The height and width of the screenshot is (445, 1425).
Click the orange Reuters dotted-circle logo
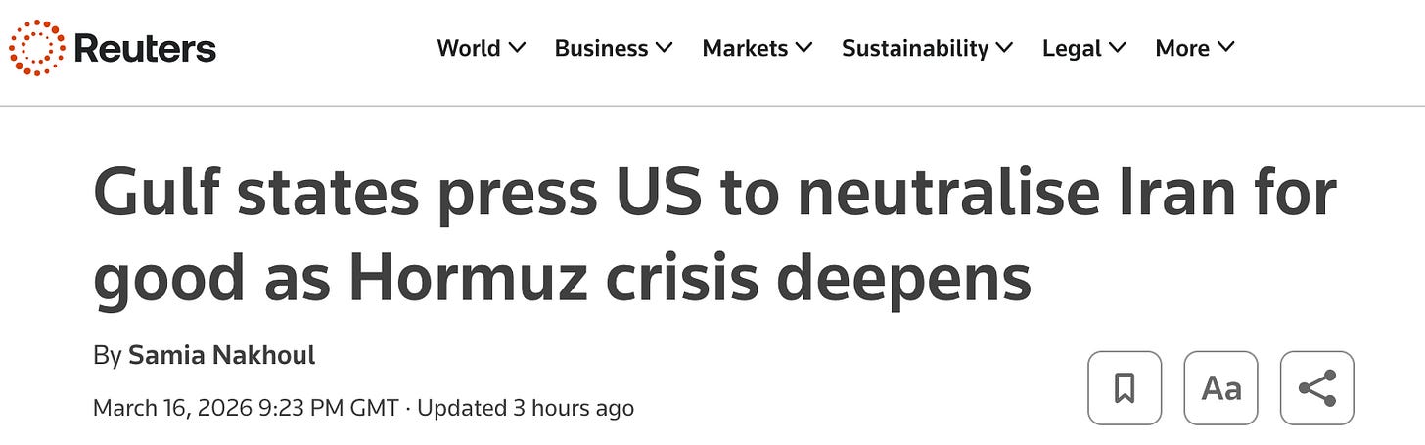click(x=37, y=48)
